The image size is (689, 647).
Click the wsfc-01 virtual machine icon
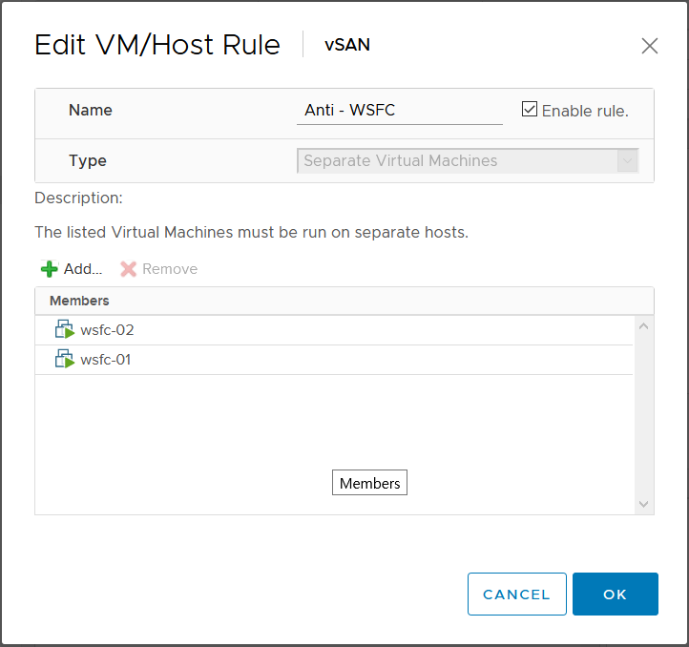click(x=65, y=360)
